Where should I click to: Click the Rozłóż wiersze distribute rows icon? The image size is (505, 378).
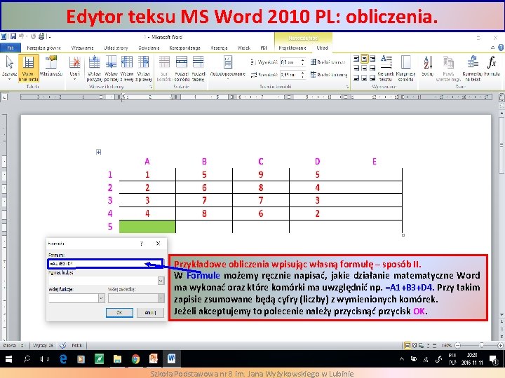point(314,62)
